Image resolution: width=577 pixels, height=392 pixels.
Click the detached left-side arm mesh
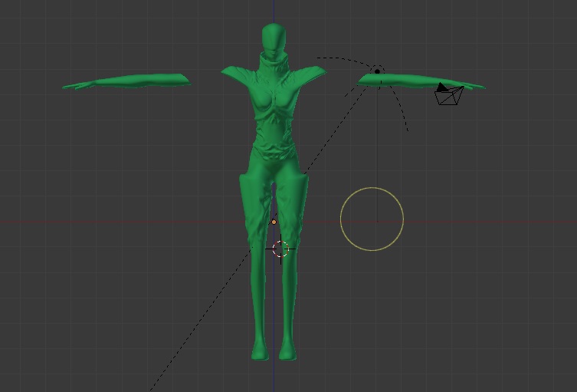[x=126, y=81]
